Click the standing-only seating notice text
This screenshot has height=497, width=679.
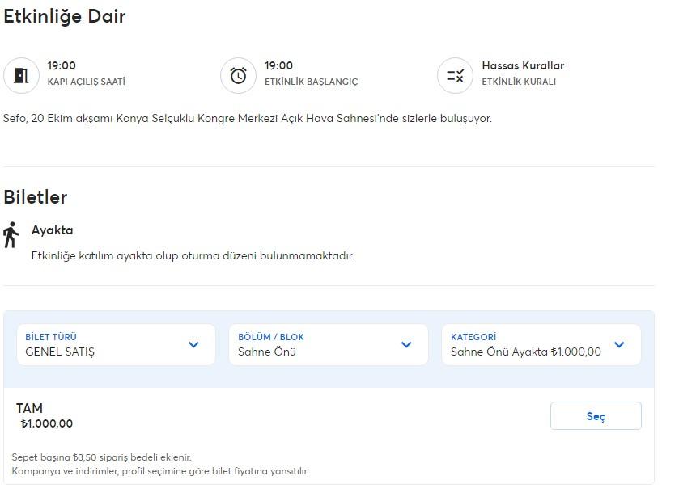tap(193, 255)
